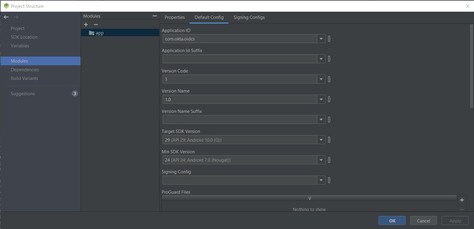Image resolution: width=474 pixels, height=229 pixels.
Task: Add a ProGuard file with plus icon
Action: [462, 200]
